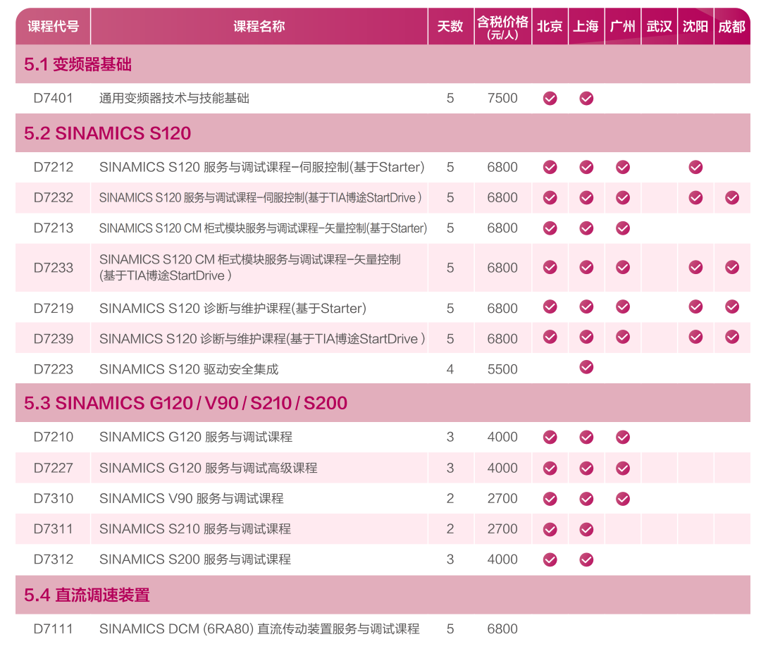Viewport: 761px width, 663px height.
Task: Click the Beijing checkmark in row D7219
Action: (x=550, y=306)
